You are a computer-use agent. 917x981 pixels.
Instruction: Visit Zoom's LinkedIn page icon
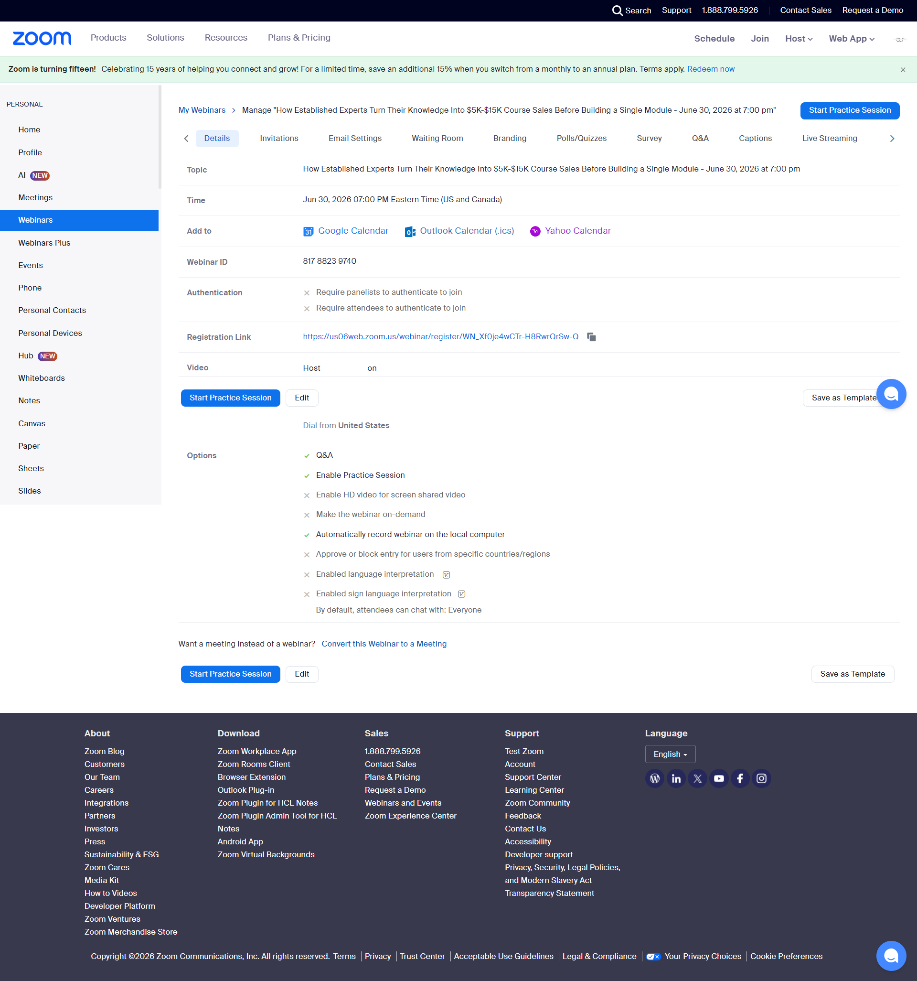pyautogui.click(x=676, y=778)
